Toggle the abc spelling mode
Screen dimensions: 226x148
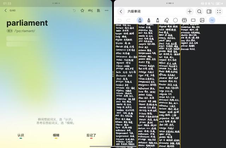90,11
